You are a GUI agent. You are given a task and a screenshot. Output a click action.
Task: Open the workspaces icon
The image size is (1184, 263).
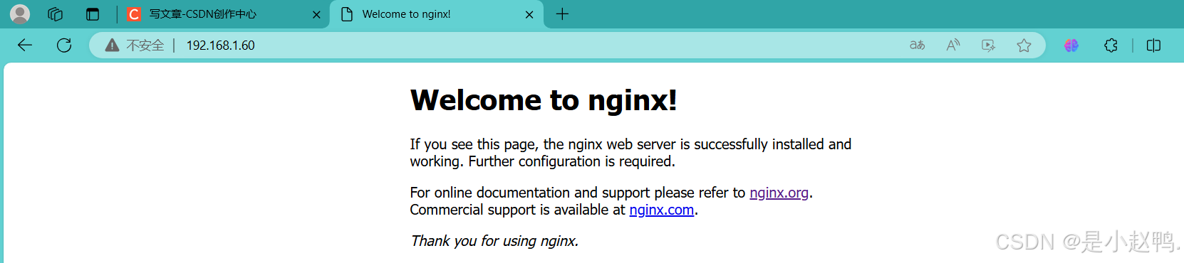(x=56, y=14)
